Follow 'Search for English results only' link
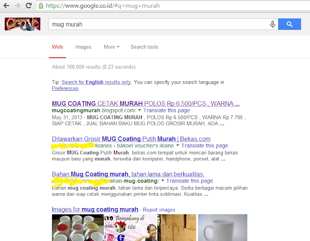This screenshot has height=241, width=310. click(96, 82)
